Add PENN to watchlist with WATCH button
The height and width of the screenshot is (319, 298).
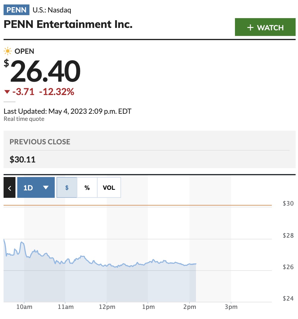265,27
